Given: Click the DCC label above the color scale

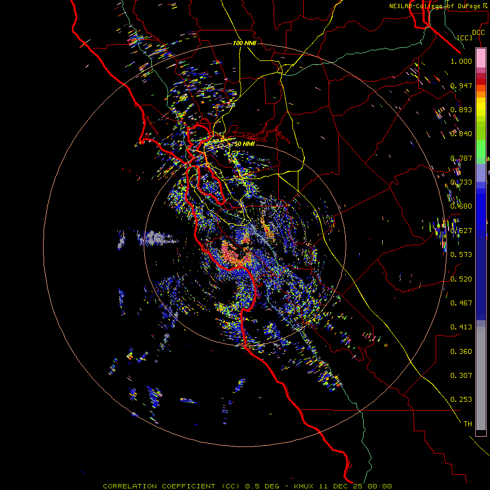Looking at the screenshot, I should [479, 33].
